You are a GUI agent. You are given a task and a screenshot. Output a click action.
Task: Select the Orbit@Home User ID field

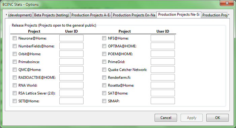tap(71, 54)
